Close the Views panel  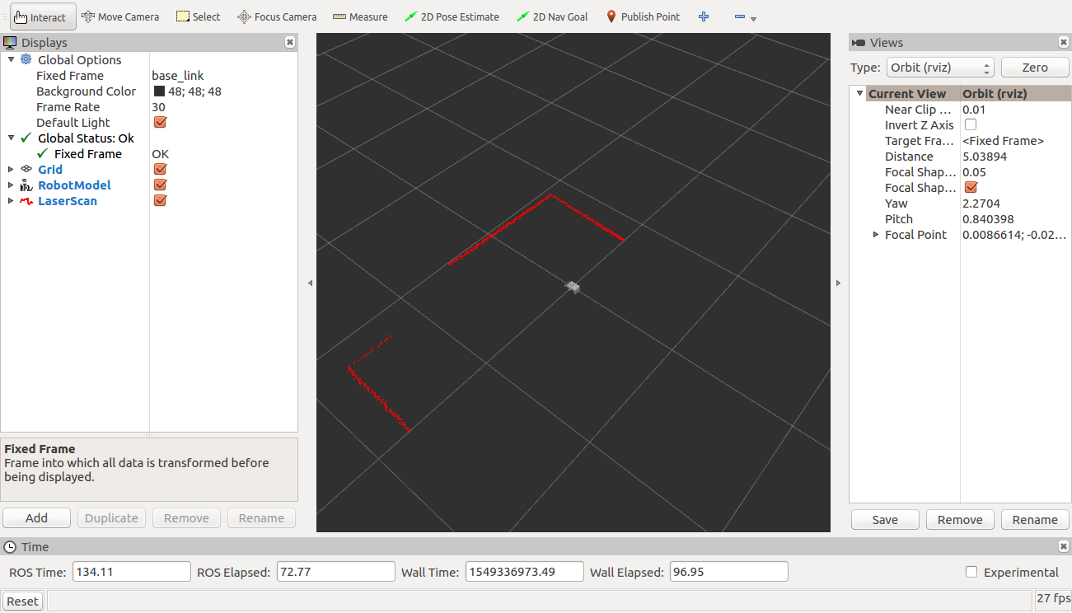click(1064, 42)
